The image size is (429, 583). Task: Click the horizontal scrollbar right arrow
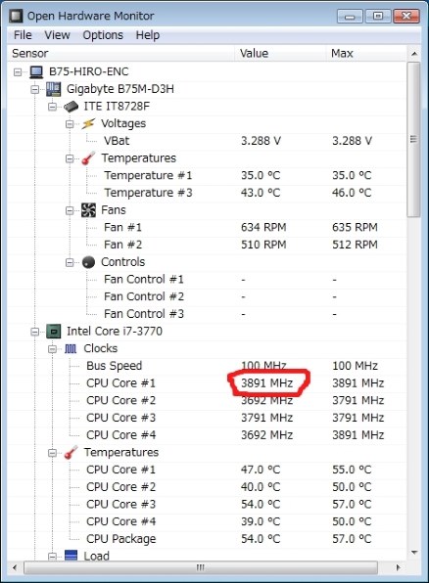click(x=399, y=567)
